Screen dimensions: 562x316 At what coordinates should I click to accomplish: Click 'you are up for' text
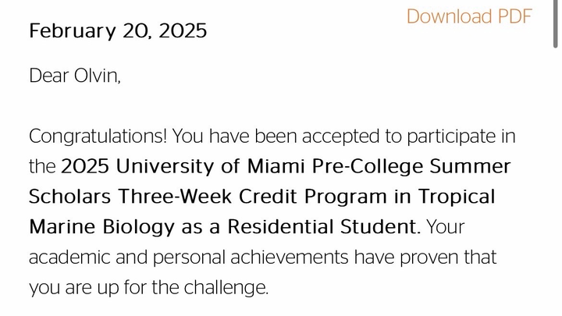pos(87,288)
